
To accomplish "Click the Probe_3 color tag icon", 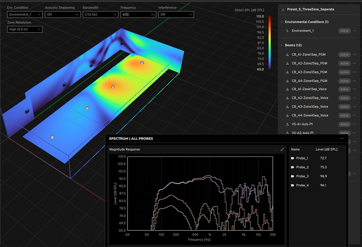I will [x=292, y=176].
